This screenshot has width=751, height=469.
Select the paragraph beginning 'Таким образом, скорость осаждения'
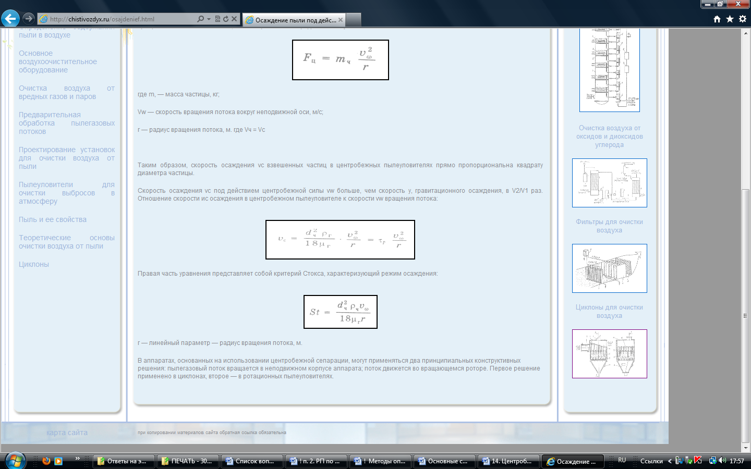[340, 169]
